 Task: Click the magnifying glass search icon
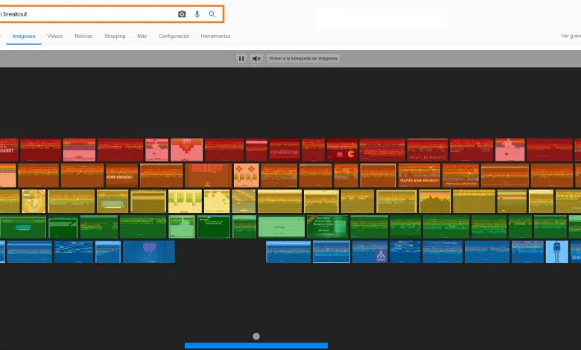pos(212,14)
